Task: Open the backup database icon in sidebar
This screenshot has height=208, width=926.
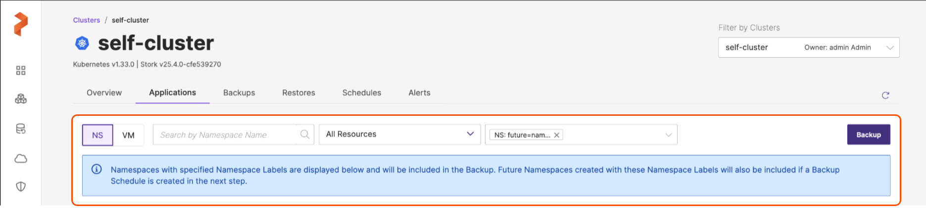Action: [x=21, y=129]
